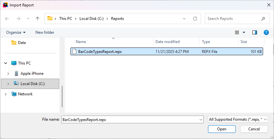This screenshot has height=139, width=274.
Task: Click the forward navigation arrow
Action: click(x=18, y=19)
